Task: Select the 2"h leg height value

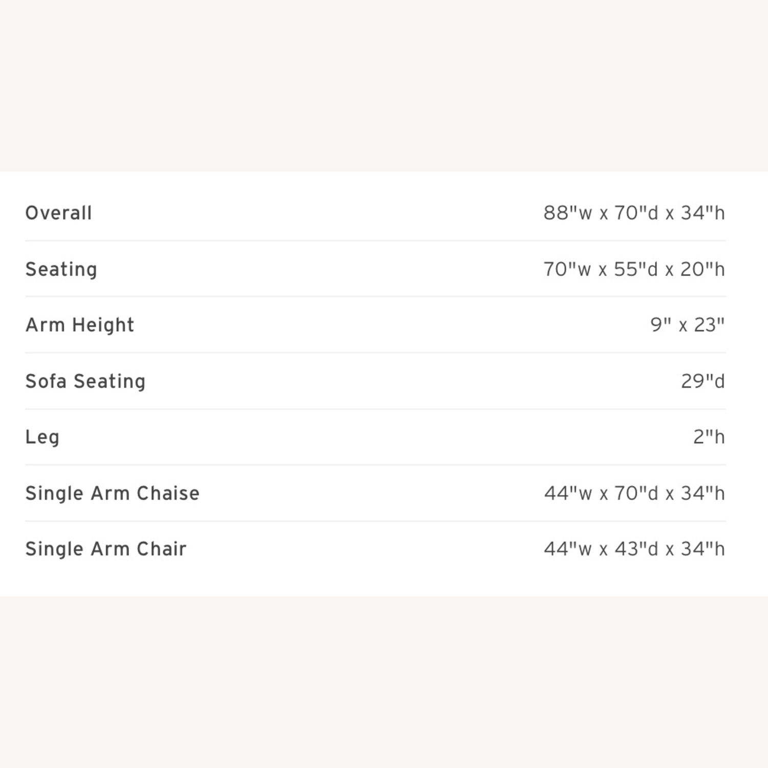Action: click(x=709, y=437)
